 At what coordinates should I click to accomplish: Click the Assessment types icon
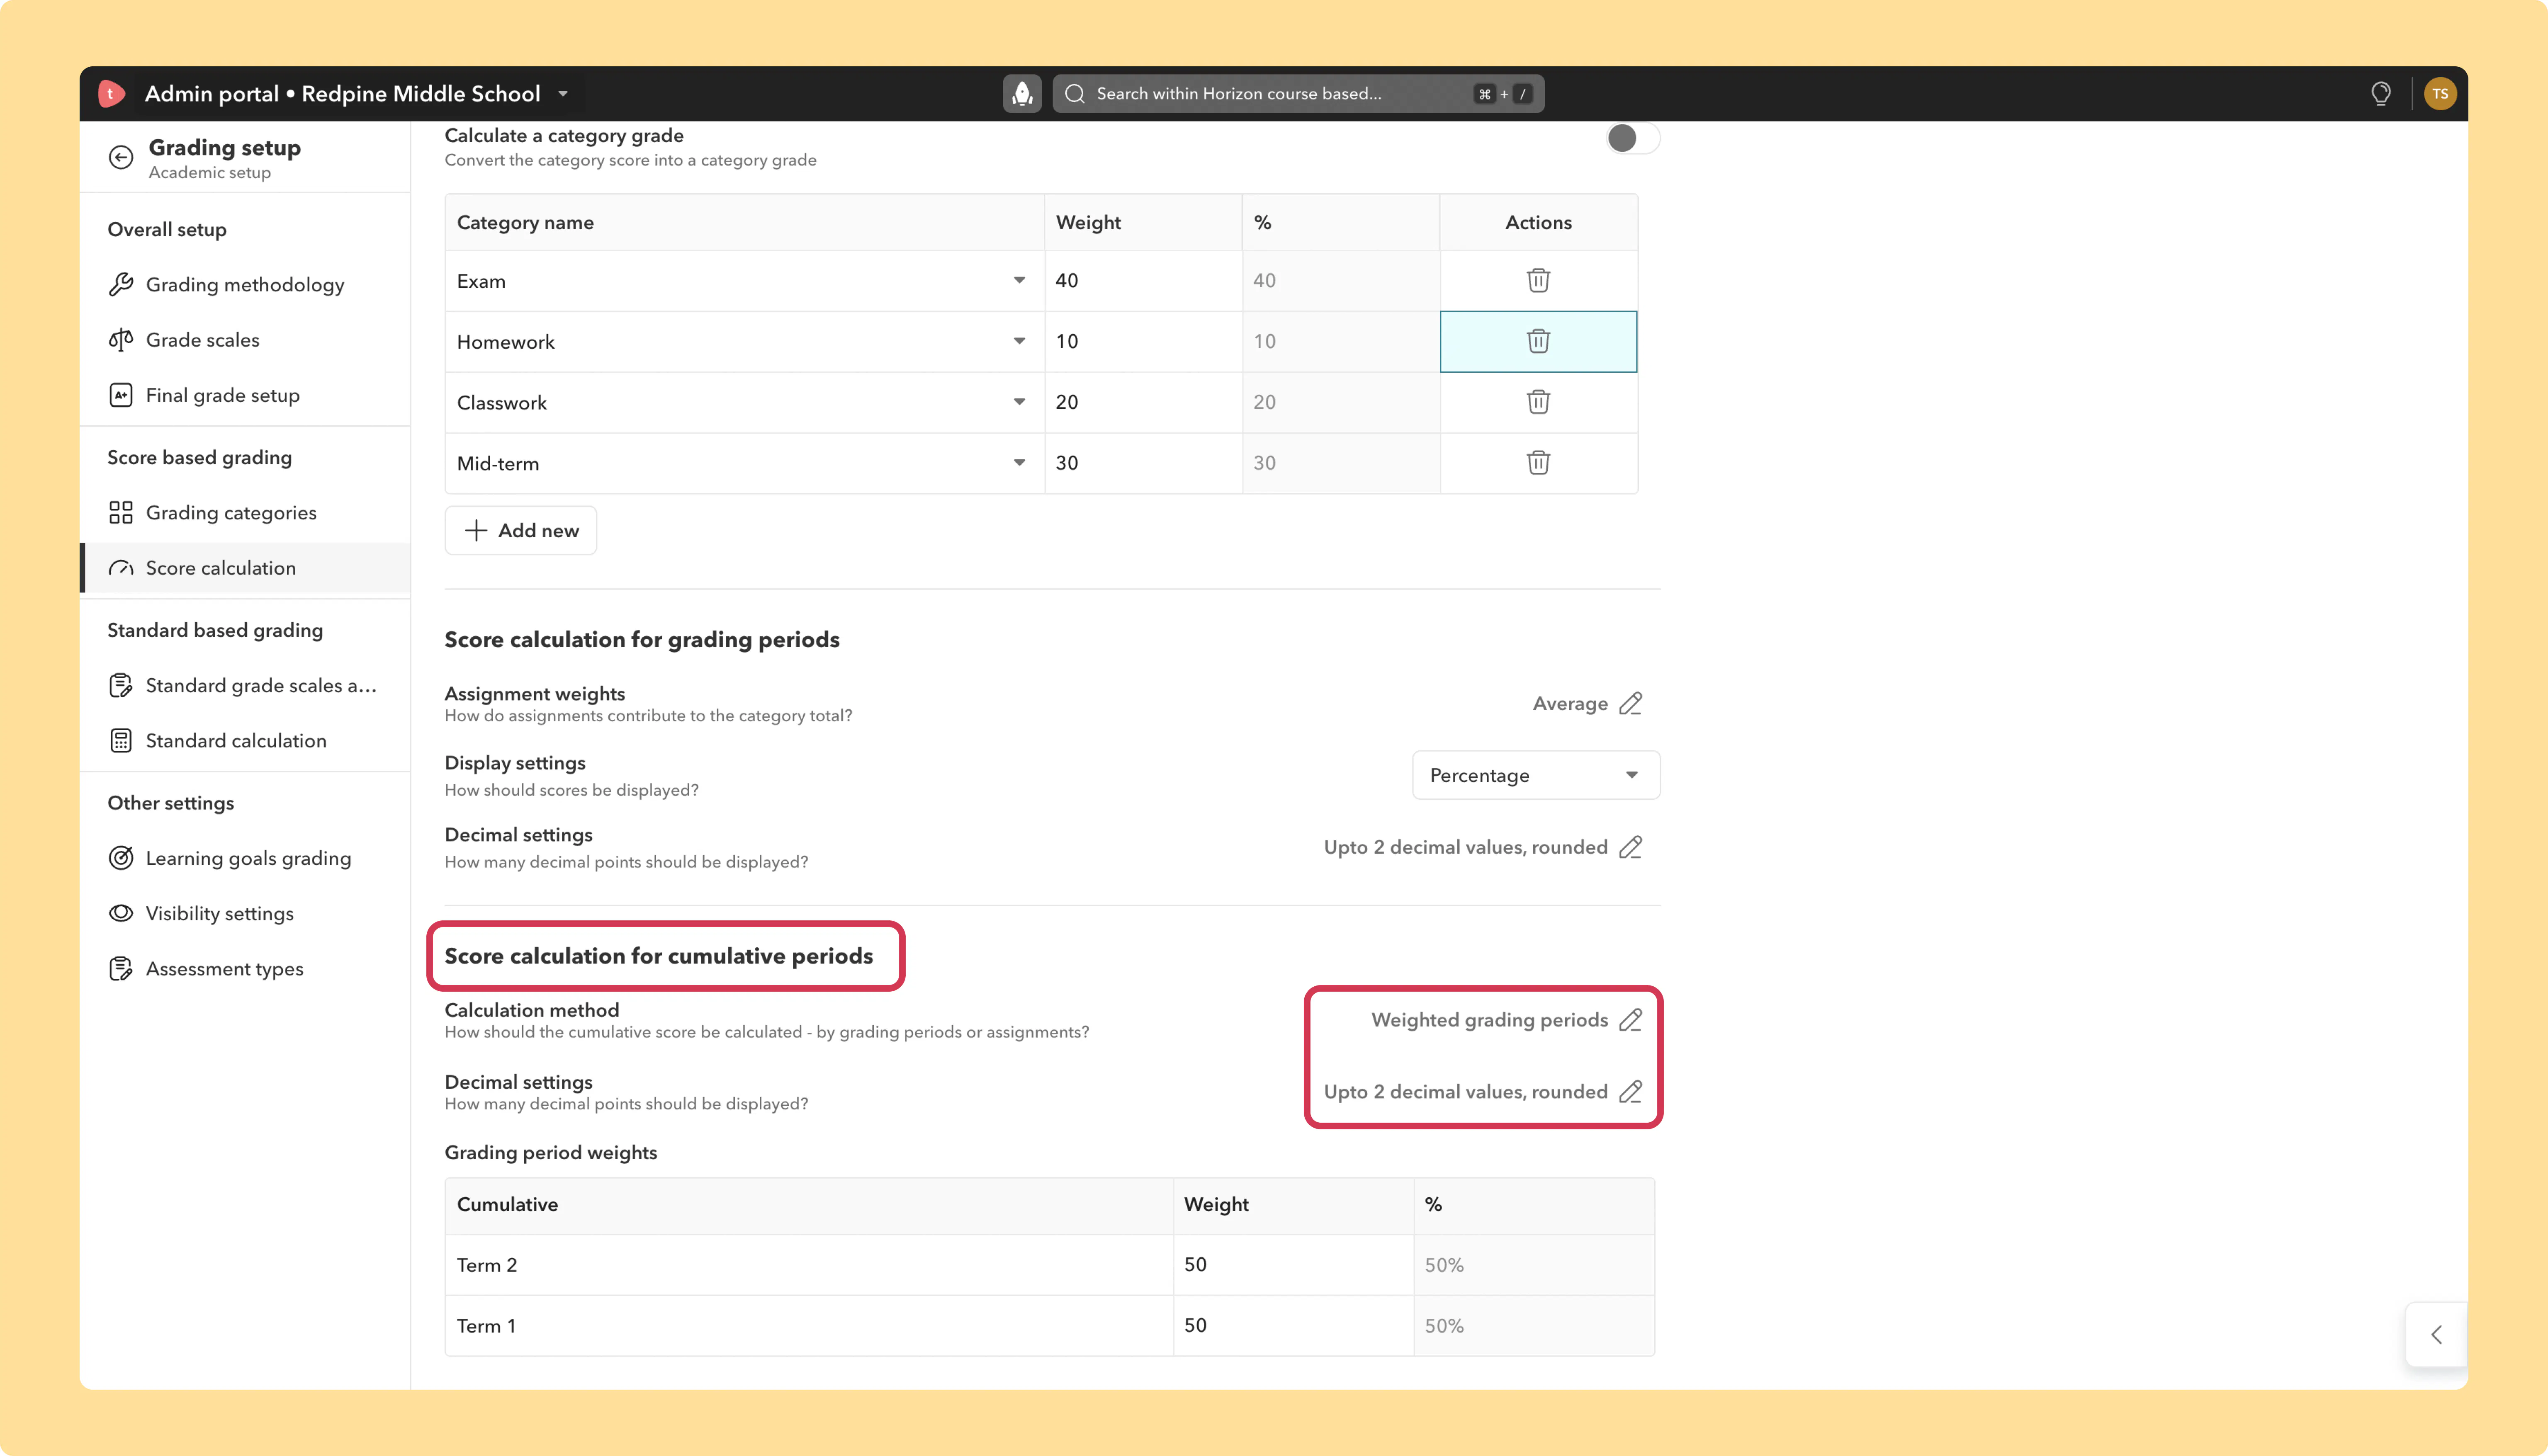point(121,969)
